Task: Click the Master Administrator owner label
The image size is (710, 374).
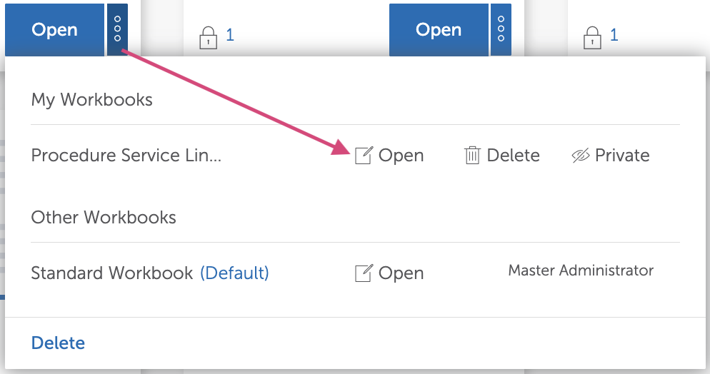Action: [x=581, y=271]
